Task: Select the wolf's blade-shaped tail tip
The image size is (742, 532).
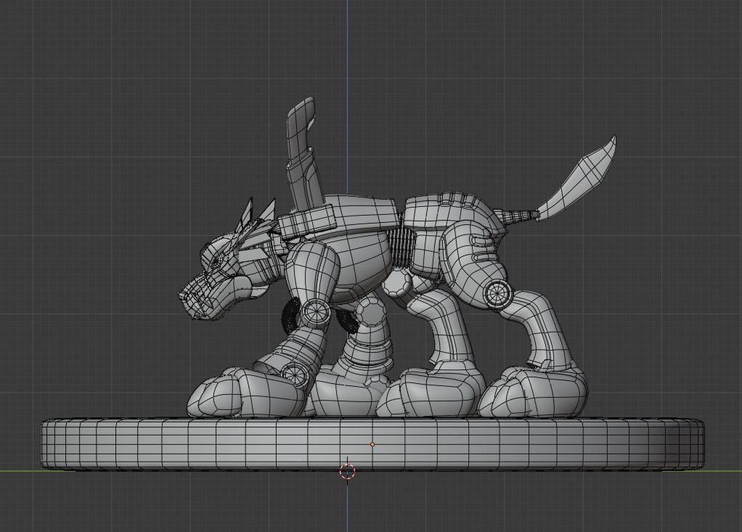Action: click(578, 177)
